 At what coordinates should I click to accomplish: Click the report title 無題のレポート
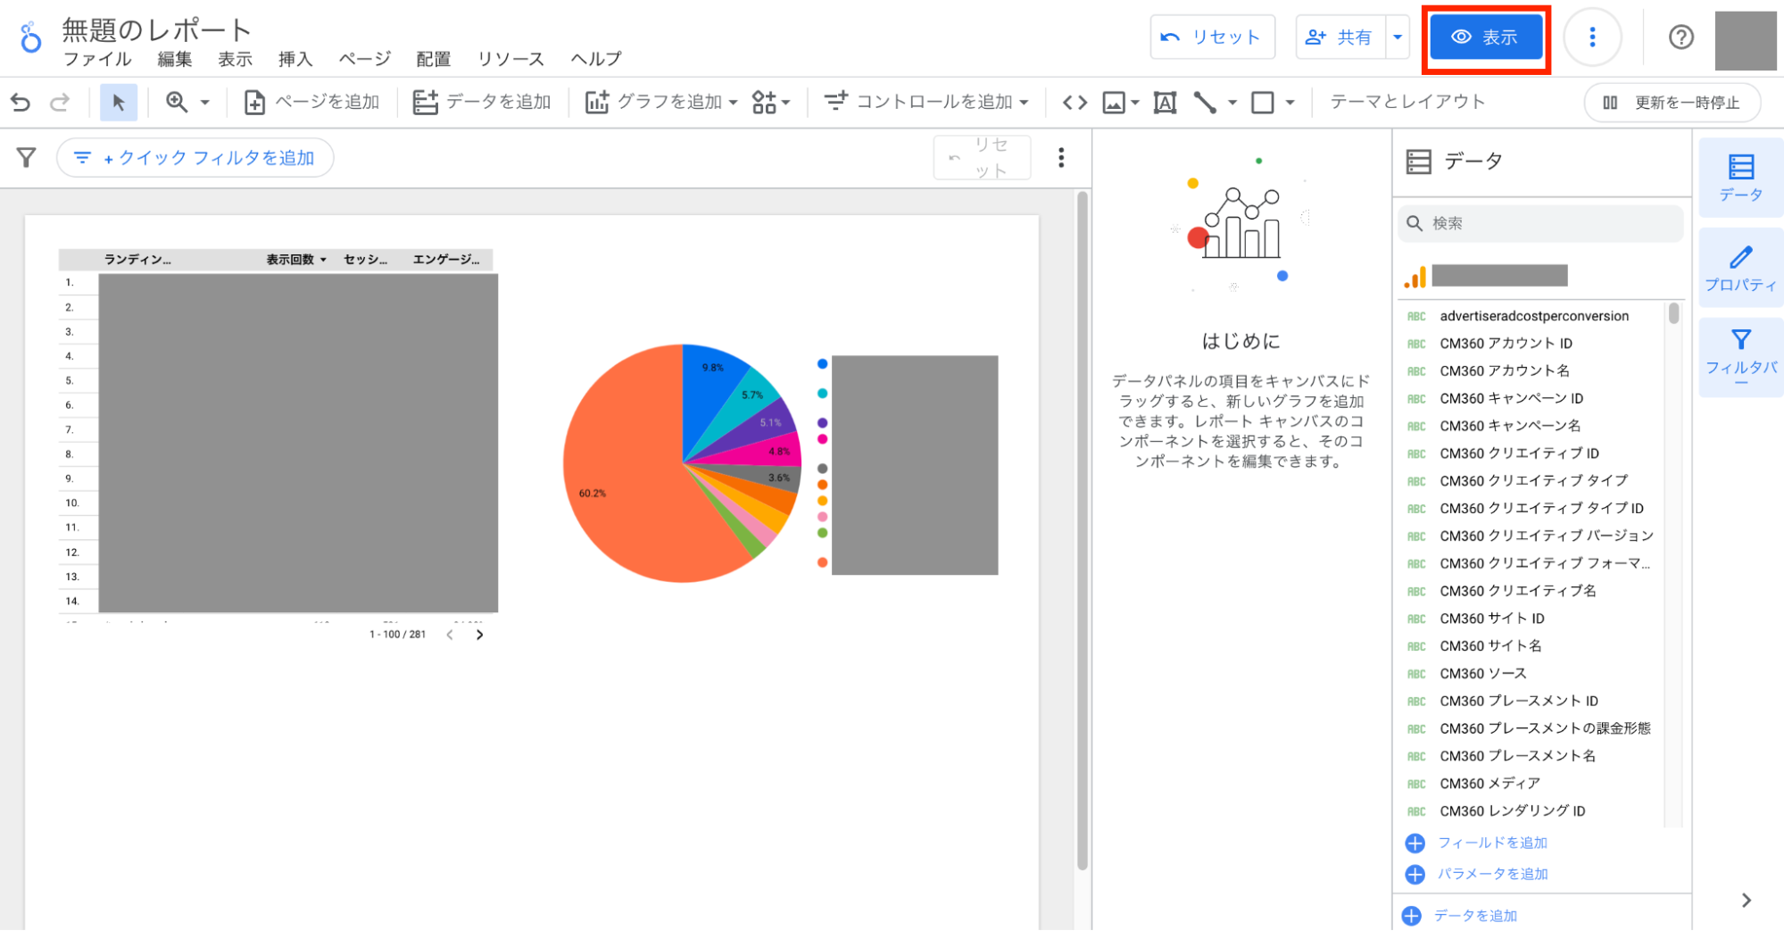[x=157, y=29]
